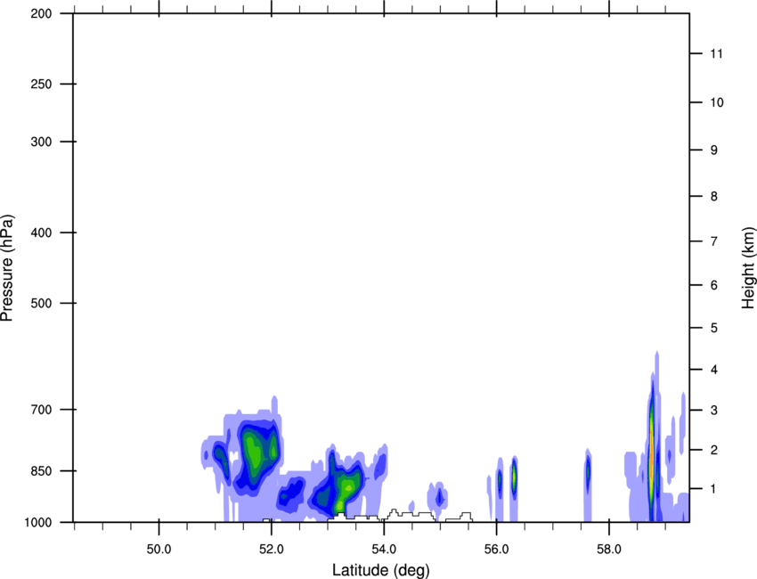Click the 1 km height tick label
This screenshot has width=757, height=579.
712,489
